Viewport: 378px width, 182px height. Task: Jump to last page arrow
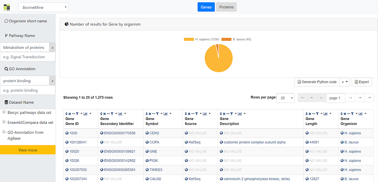tap(369, 98)
